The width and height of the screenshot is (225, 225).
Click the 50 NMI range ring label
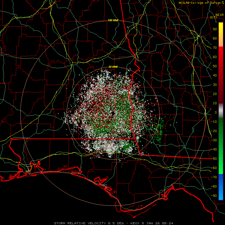[113, 67]
